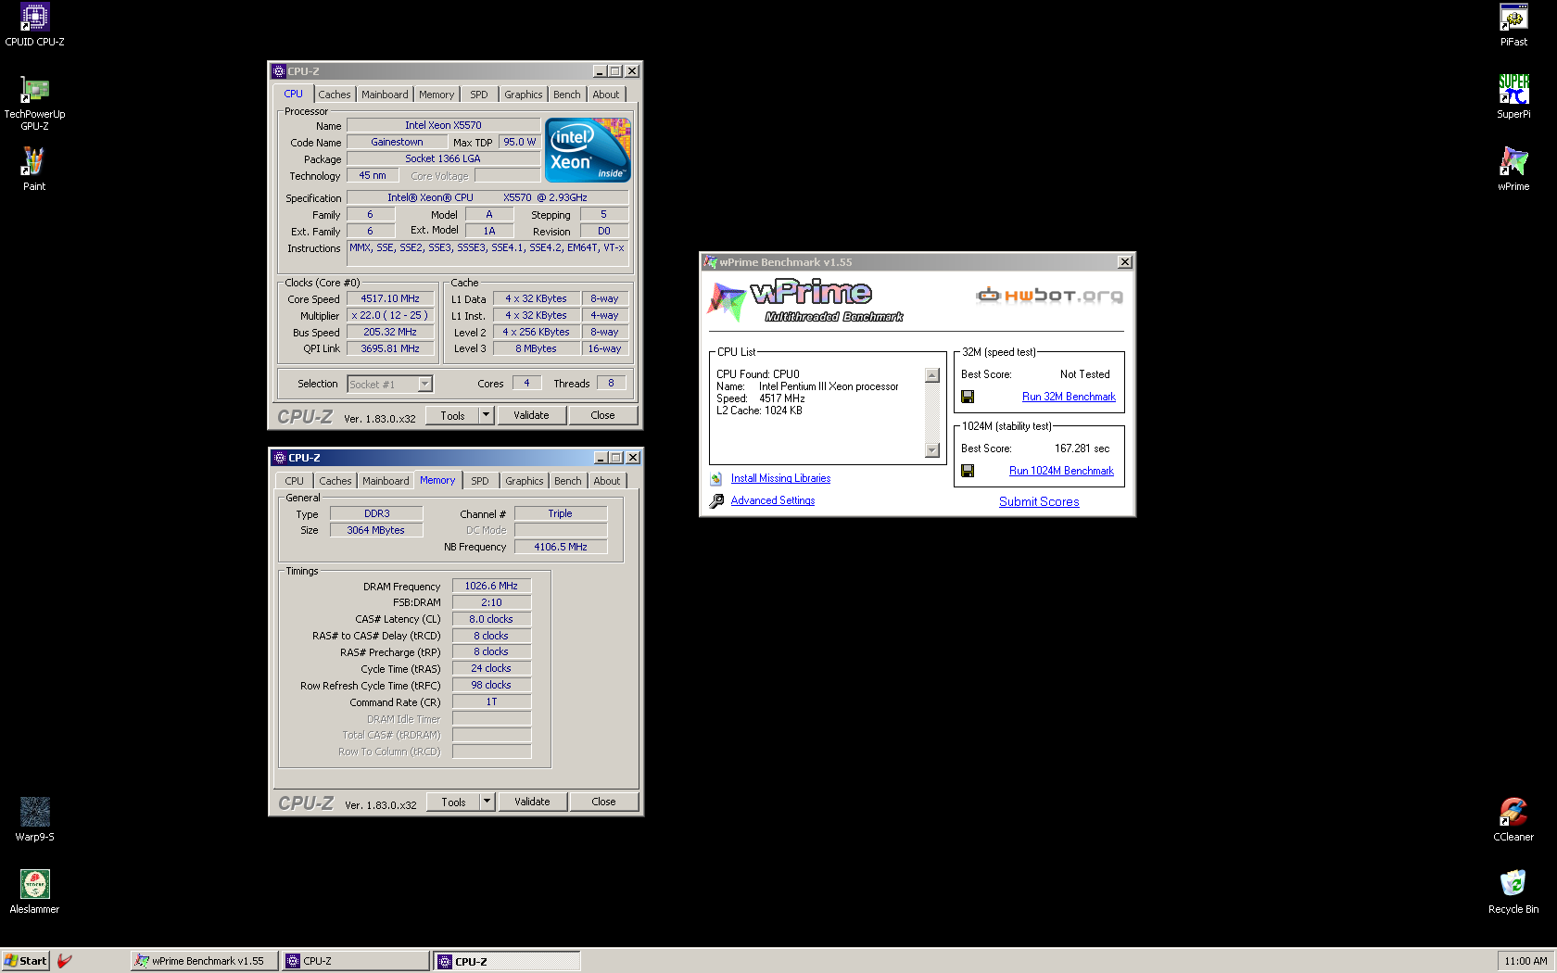Open the SPD tab in lower CPU-Z window
Screen dimensions: 1557x973
pyautogui.click(x=480, y=481)
